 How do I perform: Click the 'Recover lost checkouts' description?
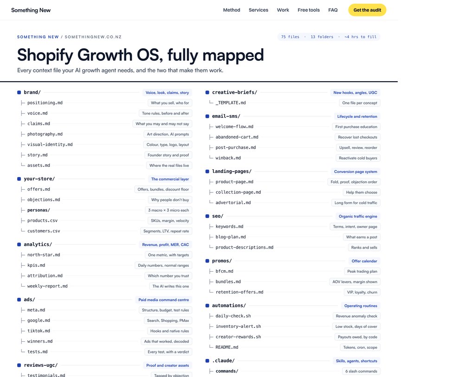357,137
